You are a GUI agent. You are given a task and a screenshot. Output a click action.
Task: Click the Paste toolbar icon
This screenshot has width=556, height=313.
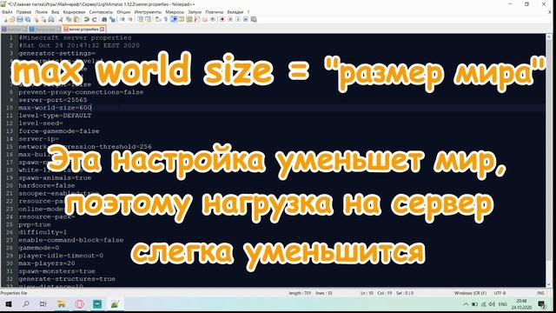76,19
